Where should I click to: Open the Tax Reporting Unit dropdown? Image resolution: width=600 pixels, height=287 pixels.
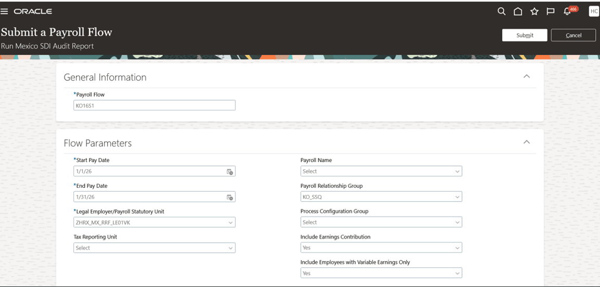[x=154, y=248]
